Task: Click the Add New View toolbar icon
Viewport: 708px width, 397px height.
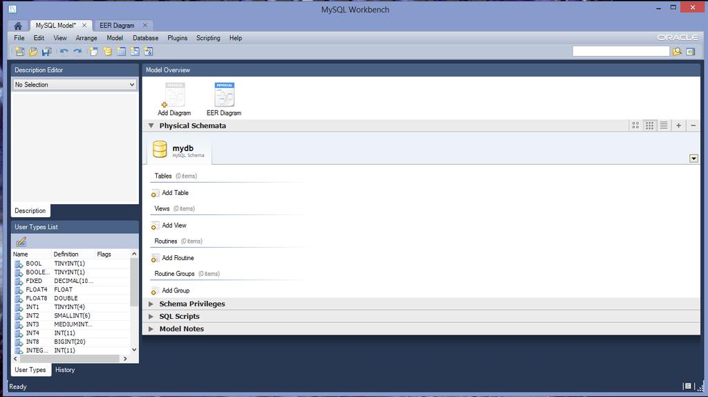Action: pyautogui.click(x=135, y=51)
